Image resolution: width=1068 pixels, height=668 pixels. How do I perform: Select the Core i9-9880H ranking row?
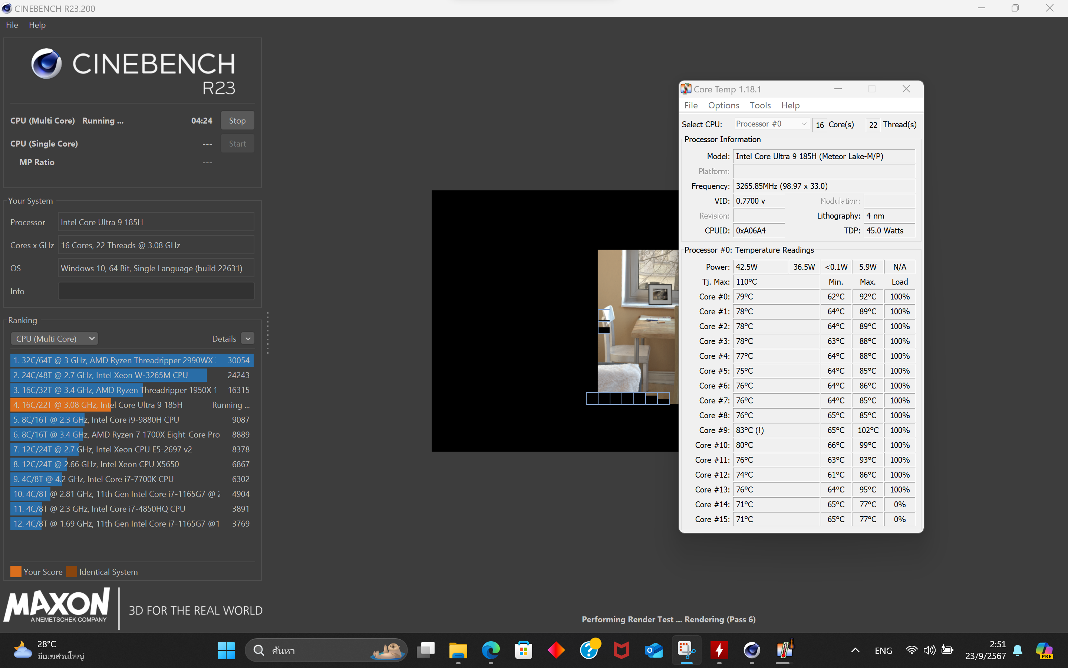click(132, 420)
